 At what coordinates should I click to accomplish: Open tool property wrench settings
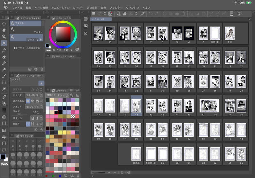pos(42,130)
